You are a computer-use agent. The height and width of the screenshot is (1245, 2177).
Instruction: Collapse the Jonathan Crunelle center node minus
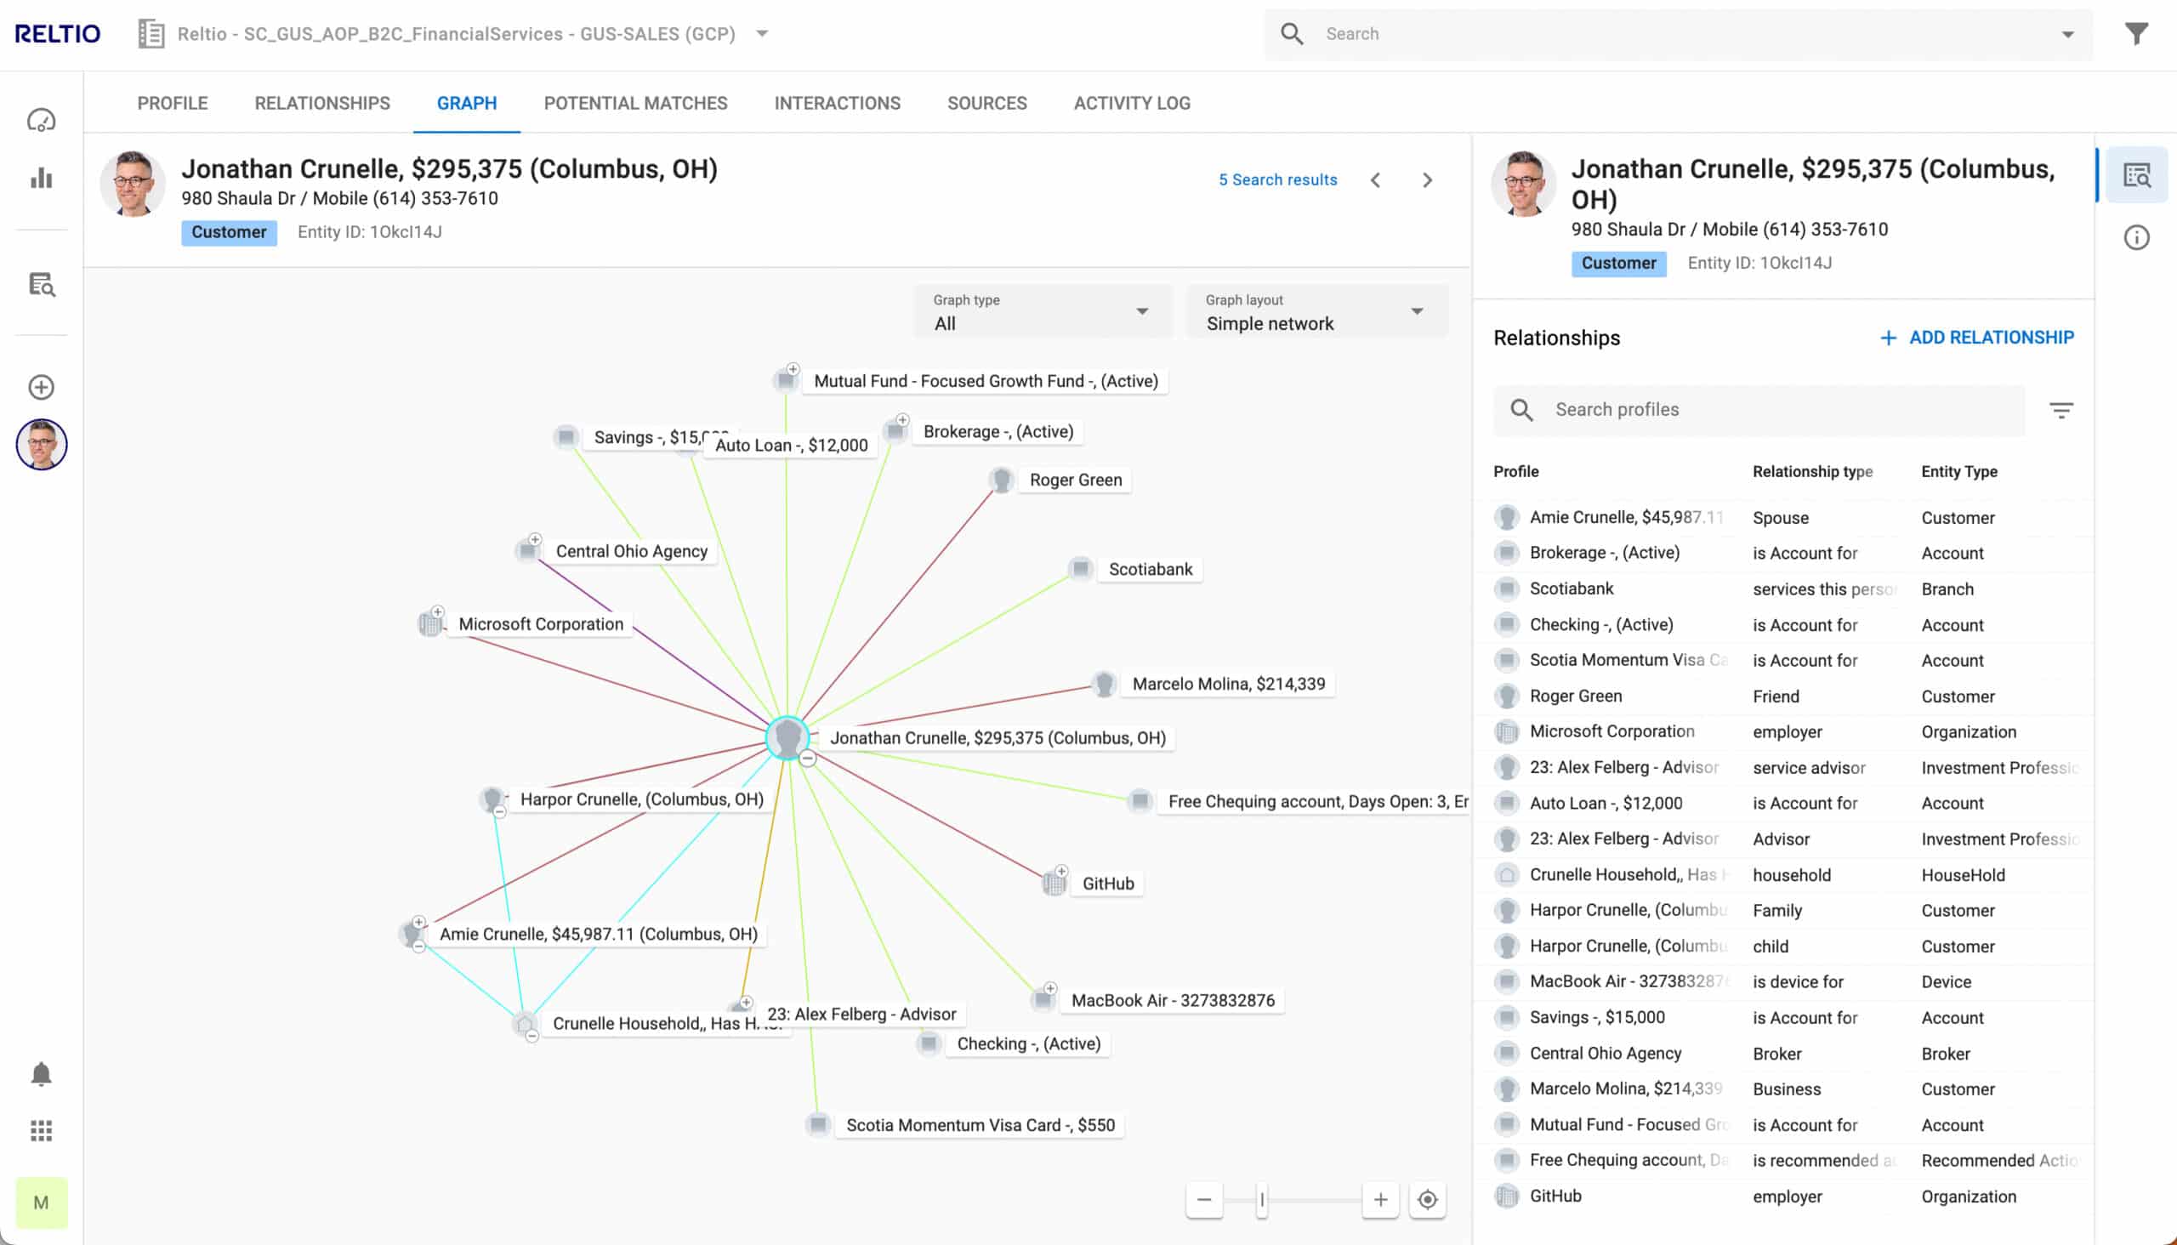pyautogui.click(x=808, y=759)
